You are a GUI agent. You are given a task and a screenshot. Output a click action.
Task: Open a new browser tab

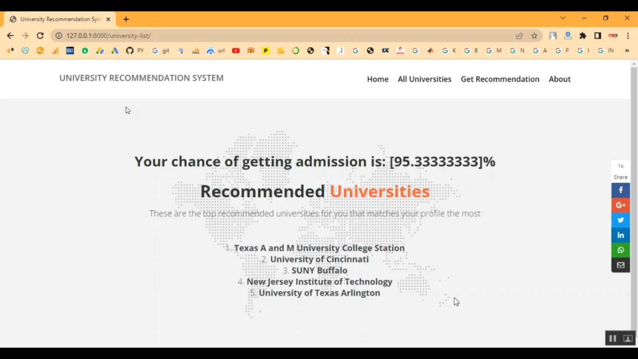pos(126,19)
